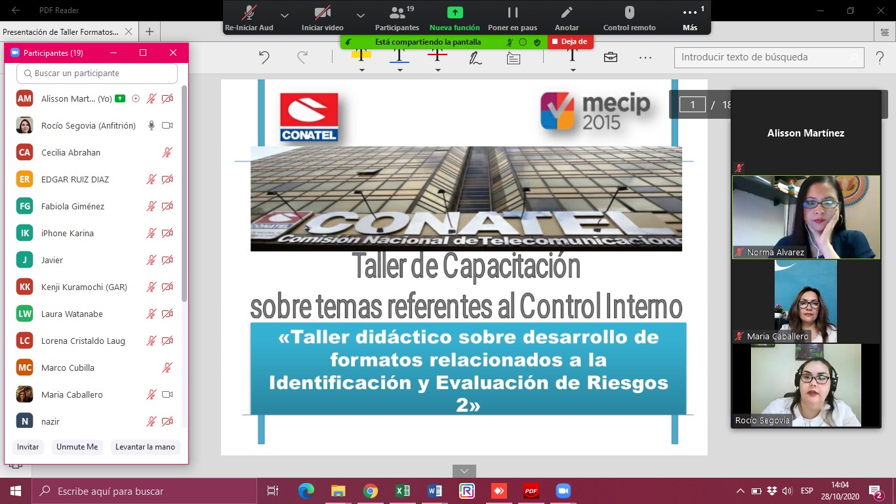896x504 pixels.
Task: Click Rocío Segovia's microphone icon
Action: [x=151, y=125]
